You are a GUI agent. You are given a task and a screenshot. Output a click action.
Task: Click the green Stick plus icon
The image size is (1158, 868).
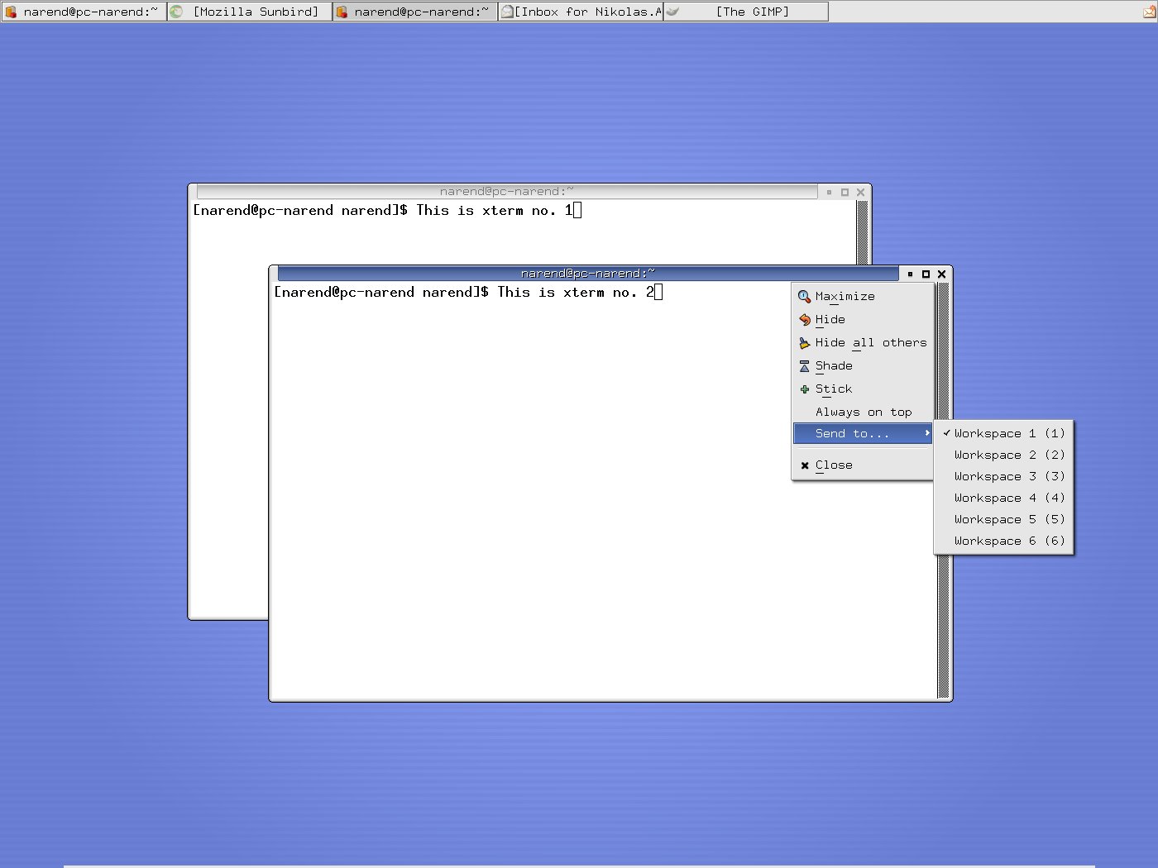[804, 389]
